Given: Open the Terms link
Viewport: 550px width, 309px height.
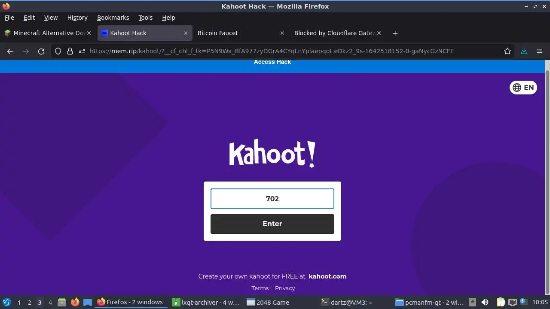Looking at the screenshot, I should (x=260, y=288).
